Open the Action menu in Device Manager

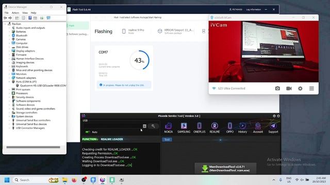tap(15, 13)
